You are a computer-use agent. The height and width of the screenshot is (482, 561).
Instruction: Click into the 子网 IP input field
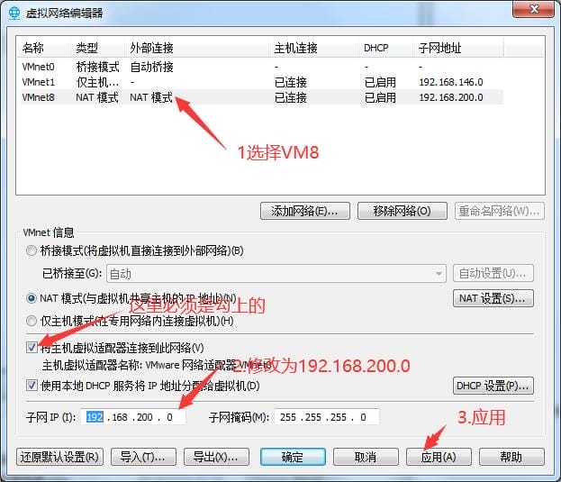click(x=135, y=417)
